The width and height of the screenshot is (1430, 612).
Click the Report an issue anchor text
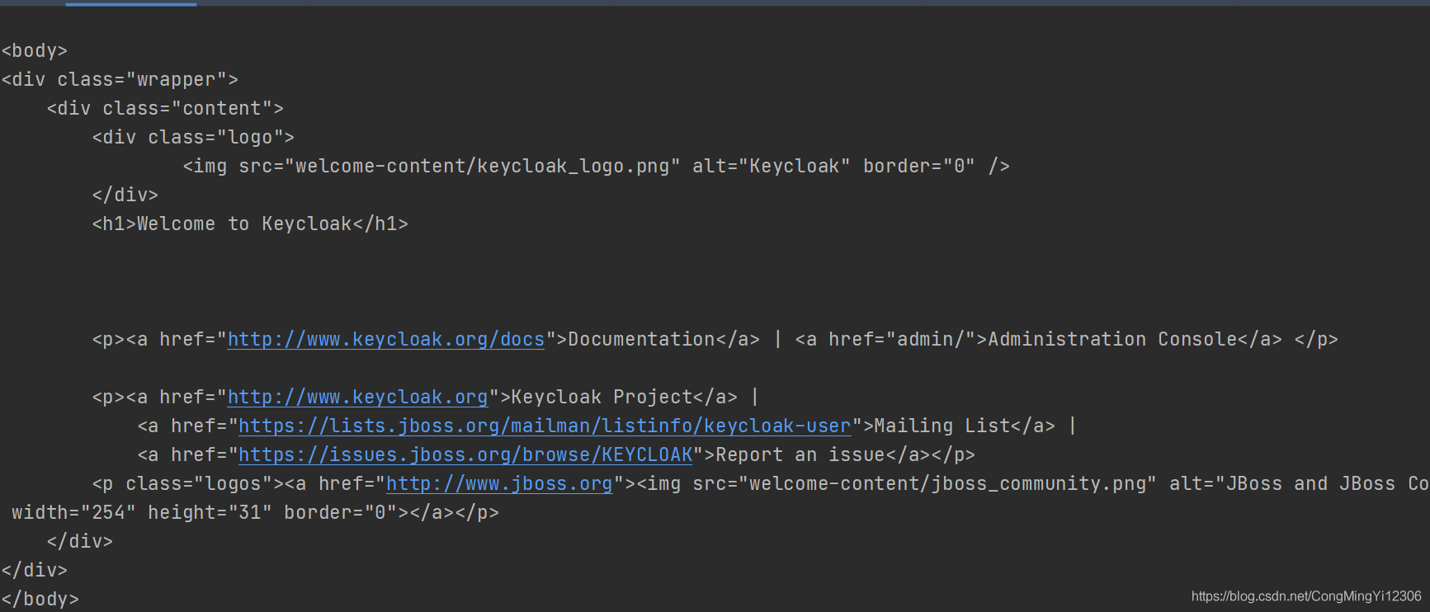pyautogui.click(x=800, y=454)
